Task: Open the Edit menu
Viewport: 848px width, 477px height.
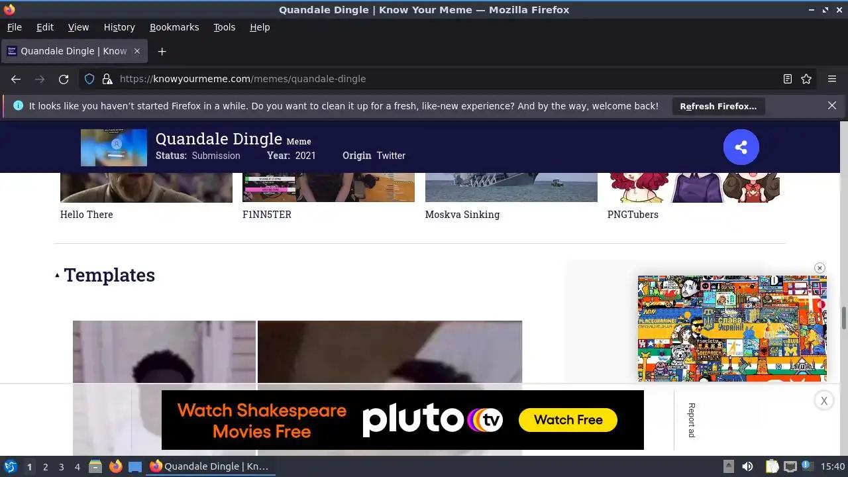Action: click(45, 27)
